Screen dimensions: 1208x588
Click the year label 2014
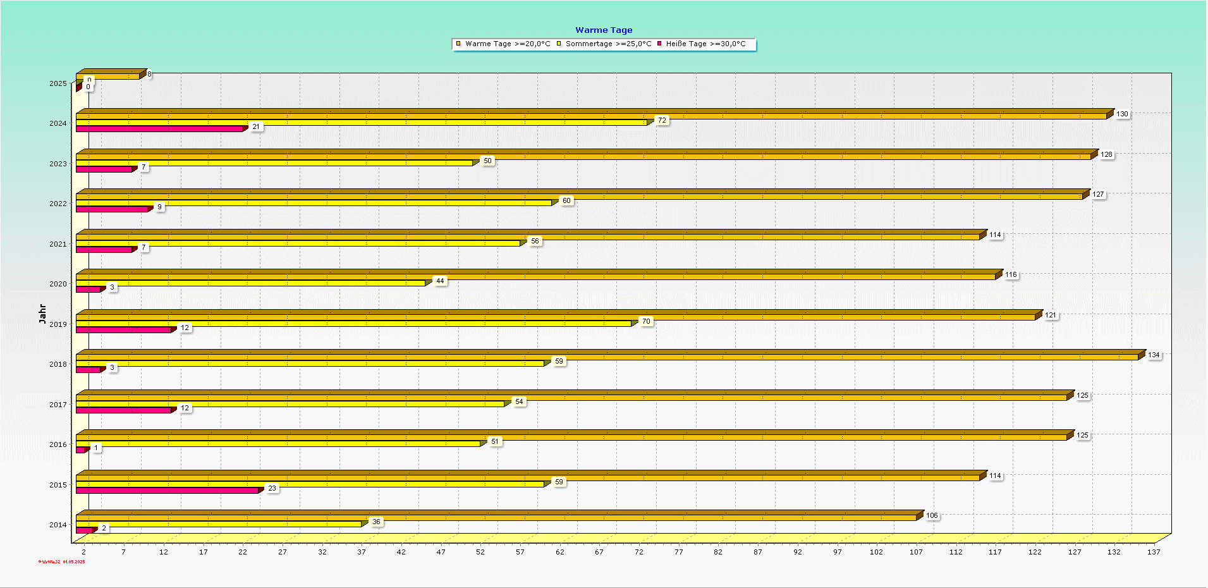[x=58, y=525]
